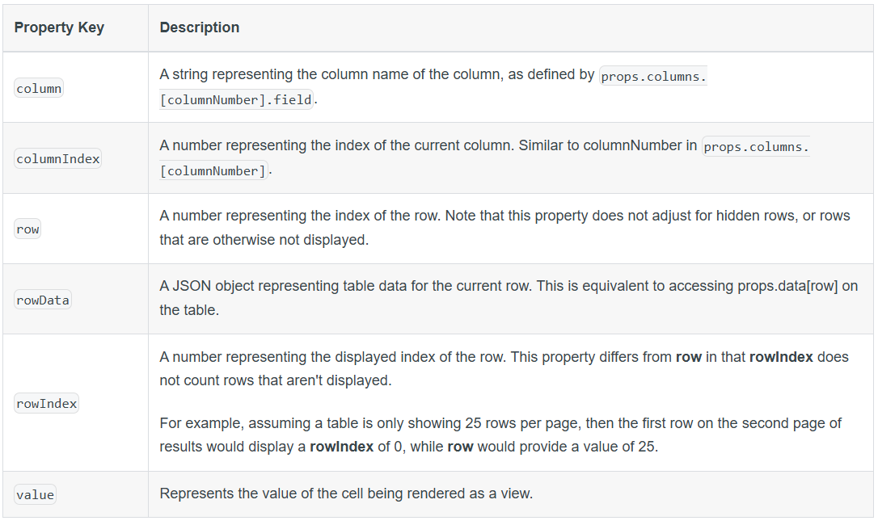Click the 'For example, assuming a table' paragraph
This screenshot has width=878, height=525.
500,435
